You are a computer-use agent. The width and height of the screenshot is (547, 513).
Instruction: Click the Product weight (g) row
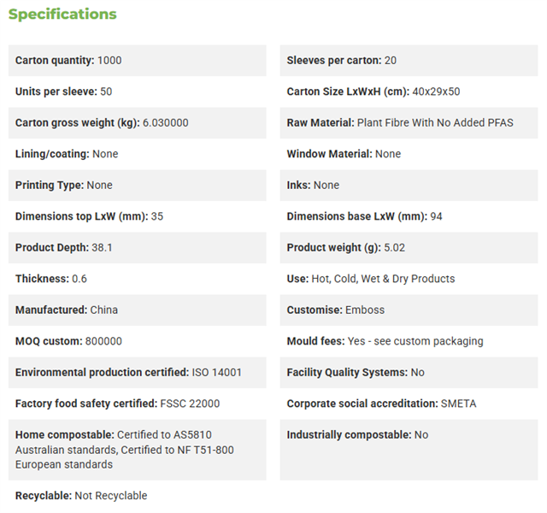coord(409,248)
